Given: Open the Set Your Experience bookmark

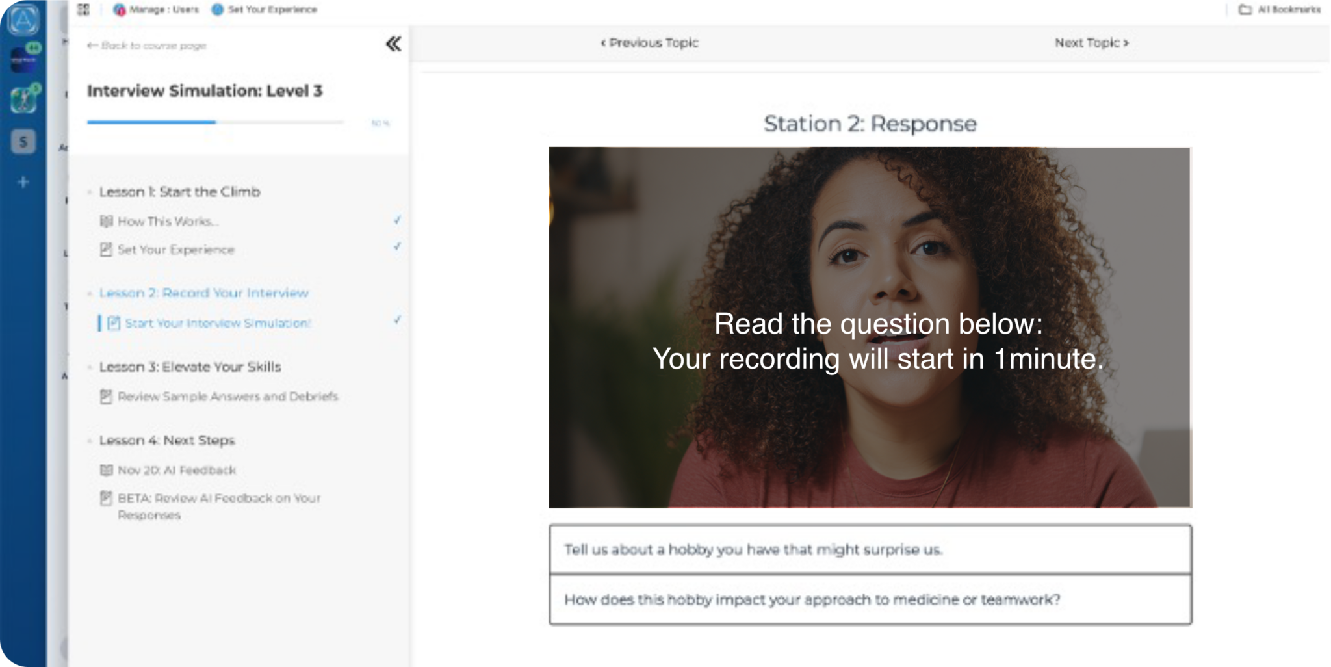Looking at the screenshot, I should tap(265, 9).
